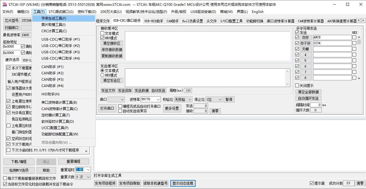Select HEX模式 radio in send buffer
Image resolution: width=366 pixels, height=189 pixels.
coord(102,75)
